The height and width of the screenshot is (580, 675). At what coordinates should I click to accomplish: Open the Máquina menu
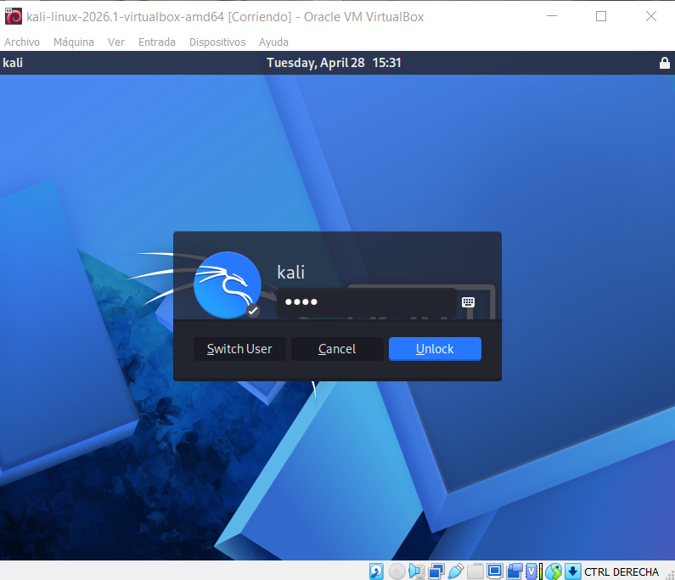(x=74, y=42)
